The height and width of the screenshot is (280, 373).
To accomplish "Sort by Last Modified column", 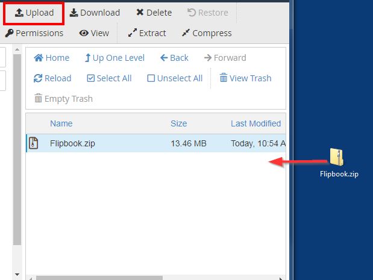I will (255, 123).
